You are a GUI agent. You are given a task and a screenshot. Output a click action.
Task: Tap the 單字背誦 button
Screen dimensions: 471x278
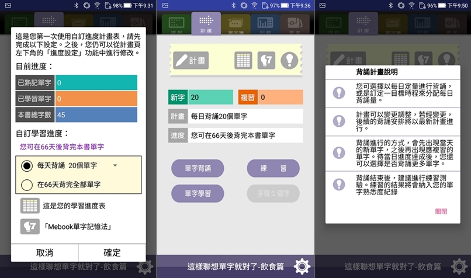pos(198,168)
